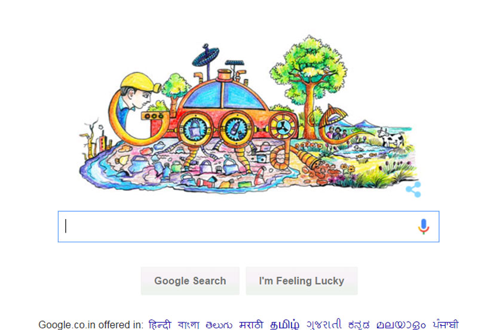Open Google in தமிழ்
This screenshot has height=330, width=496.
pyautogui.click(x=284, y=325)
